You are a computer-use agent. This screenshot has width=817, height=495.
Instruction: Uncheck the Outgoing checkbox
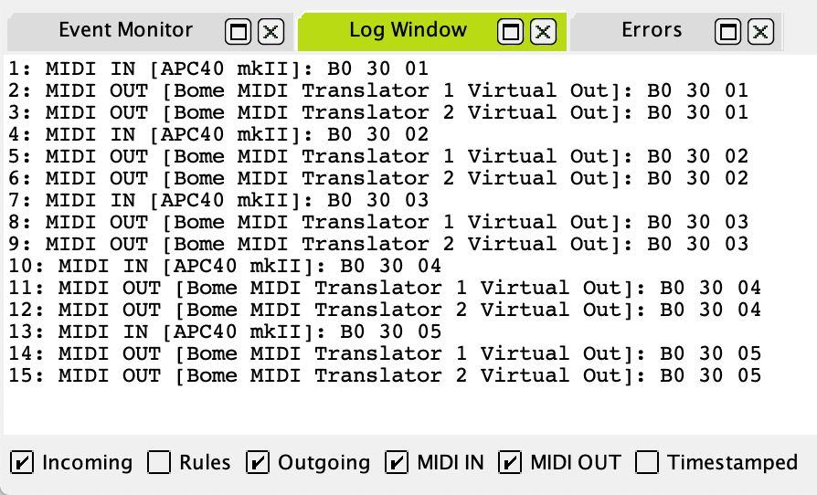(258, 462)
